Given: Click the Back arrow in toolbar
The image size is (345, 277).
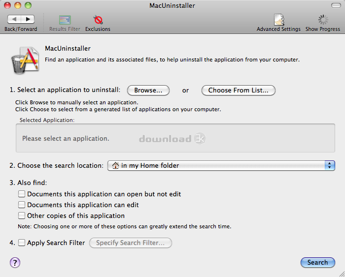Looking at the screenshot, I should 14,19.
